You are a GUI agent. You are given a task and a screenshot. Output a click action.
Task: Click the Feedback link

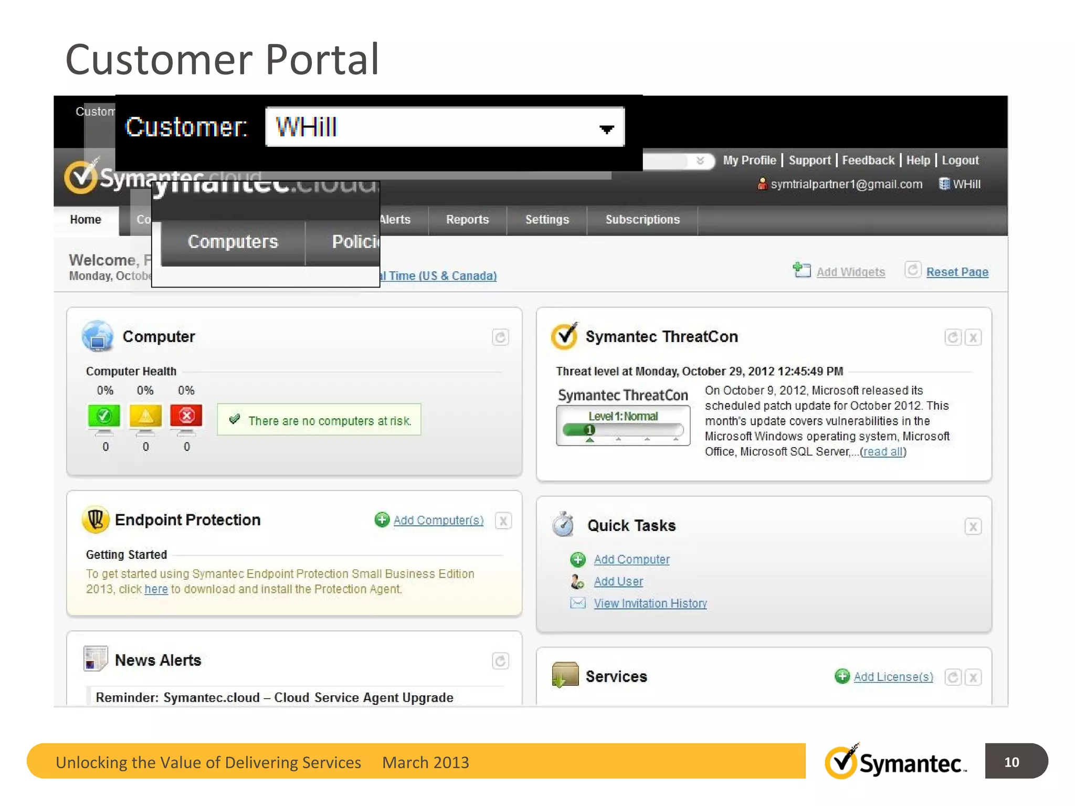(x=868, y=161)
